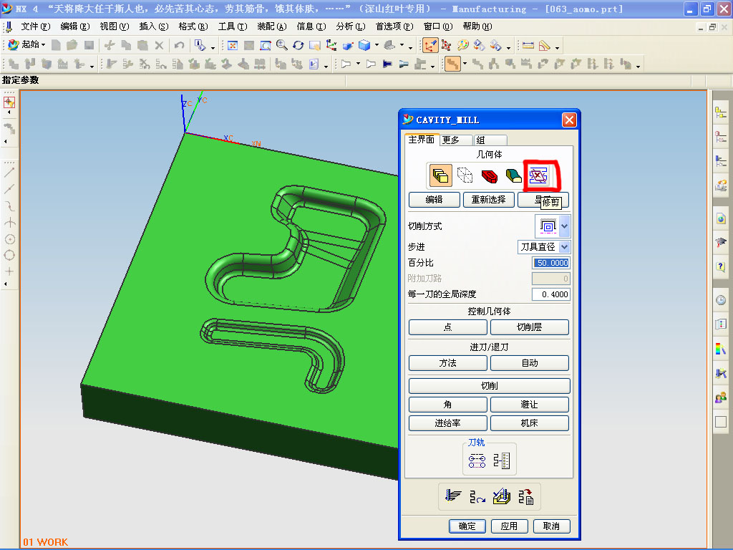Click the 角 button

[448, 405]
